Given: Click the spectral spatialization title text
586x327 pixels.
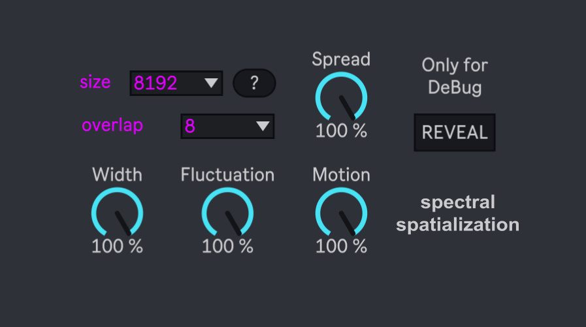Looking at the screenshot, I should pos(457,213).
